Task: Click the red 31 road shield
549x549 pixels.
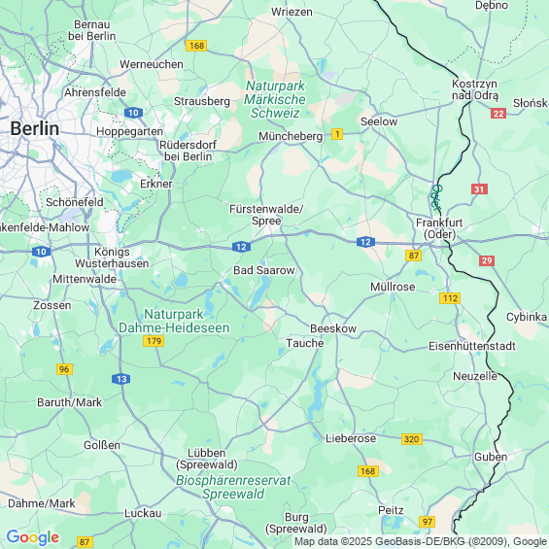Action: pos(479,189)
